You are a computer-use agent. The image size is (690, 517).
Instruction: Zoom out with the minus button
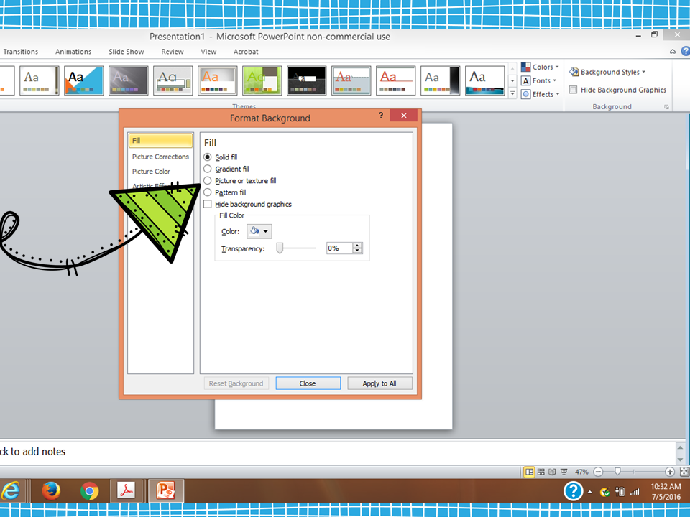pos(598,472)
